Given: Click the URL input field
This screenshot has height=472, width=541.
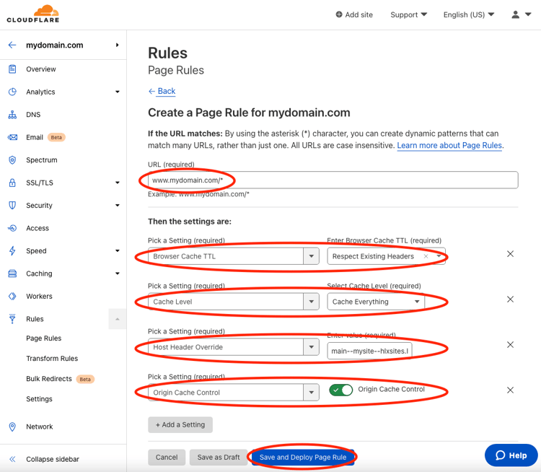Looking at the screenshot, I should point(333,180).
